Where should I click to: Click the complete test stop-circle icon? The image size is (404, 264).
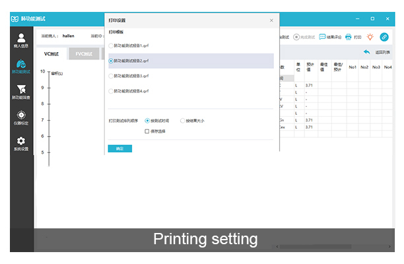296,37
